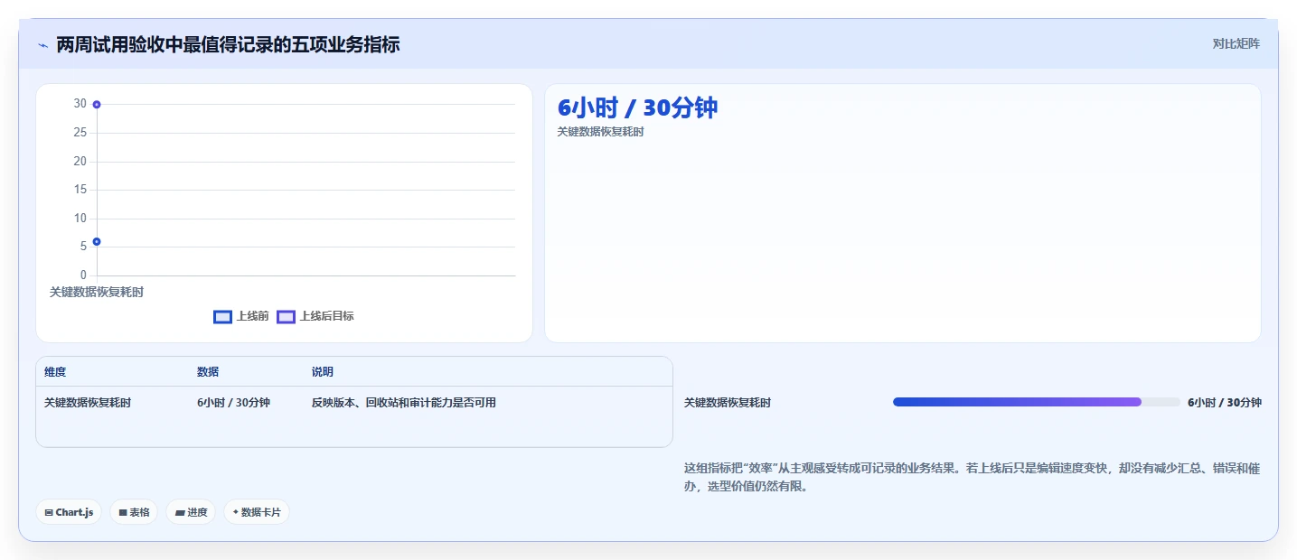
Task: Click the 说明 column header
Action: click(323, 372)
